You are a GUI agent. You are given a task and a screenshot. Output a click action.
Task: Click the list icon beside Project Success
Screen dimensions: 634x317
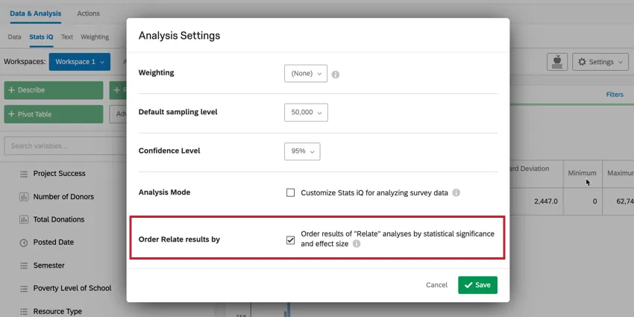(x=23, y=174)
